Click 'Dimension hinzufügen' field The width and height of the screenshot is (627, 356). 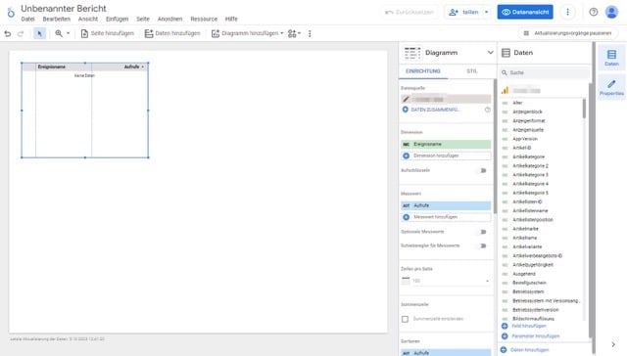[x=446, y=156]
